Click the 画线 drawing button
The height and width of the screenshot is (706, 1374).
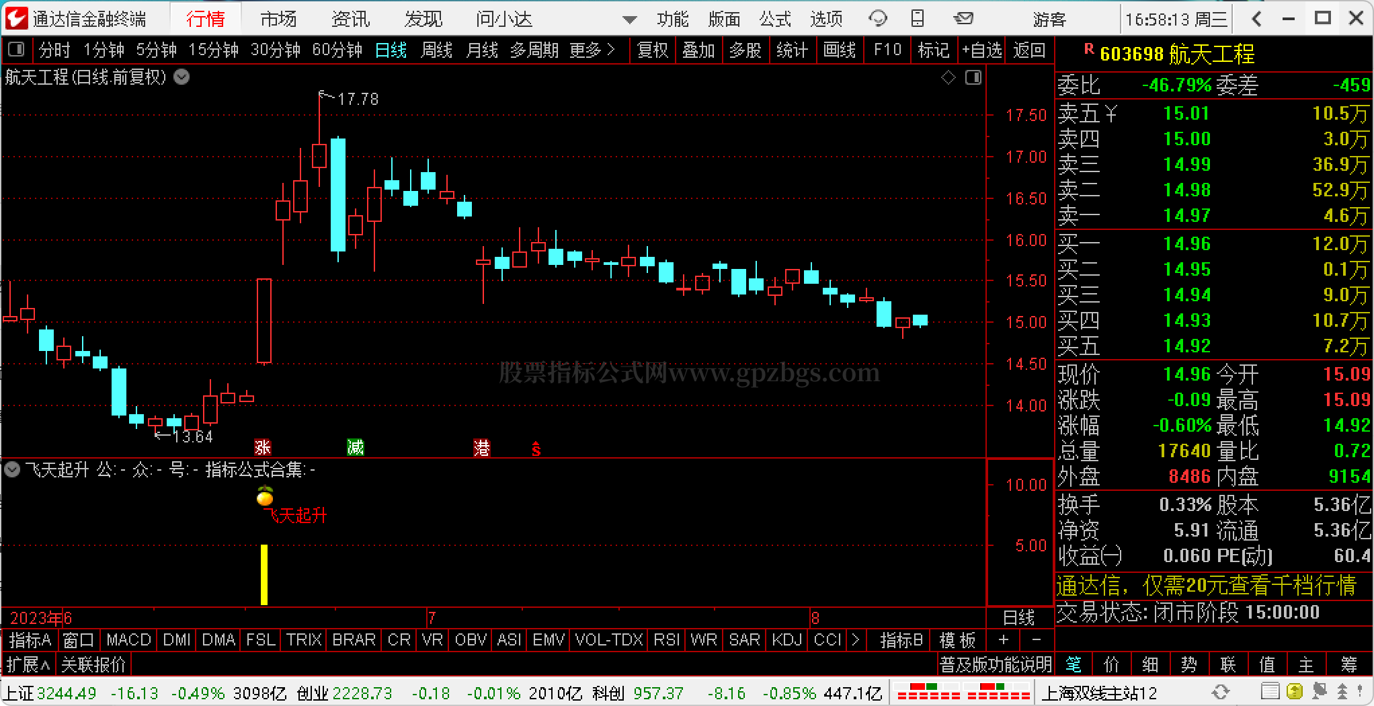840,50
